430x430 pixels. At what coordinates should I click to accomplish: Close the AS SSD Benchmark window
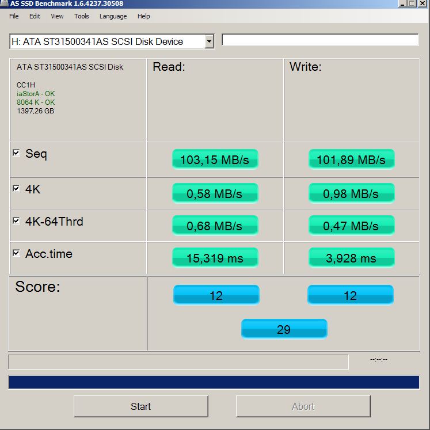423,3
